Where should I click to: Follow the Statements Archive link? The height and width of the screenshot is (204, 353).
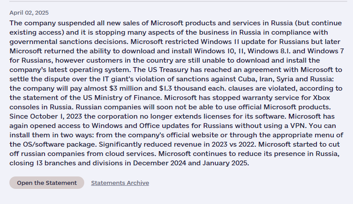[120, 183]
